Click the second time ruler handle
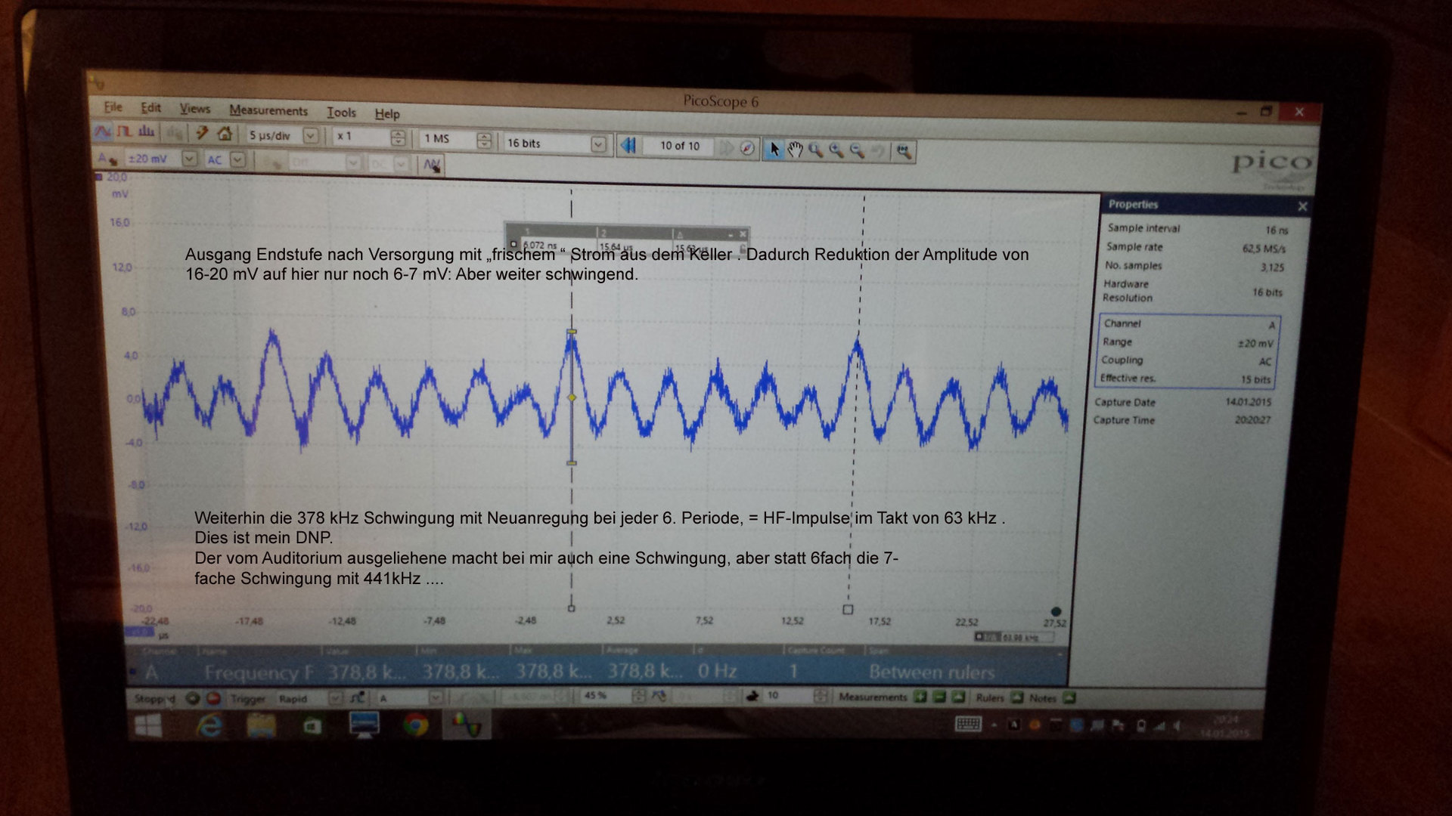This screenshot has height=816, width=1452. point(848,609)
